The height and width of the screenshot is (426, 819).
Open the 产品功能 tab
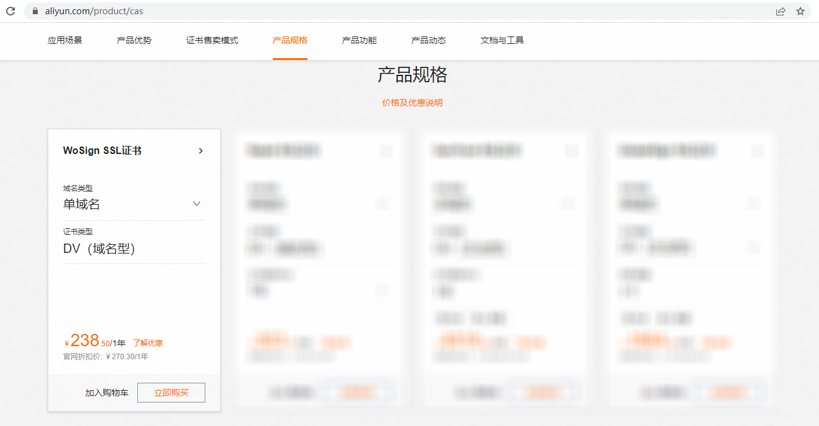click(x=359, y=40)
